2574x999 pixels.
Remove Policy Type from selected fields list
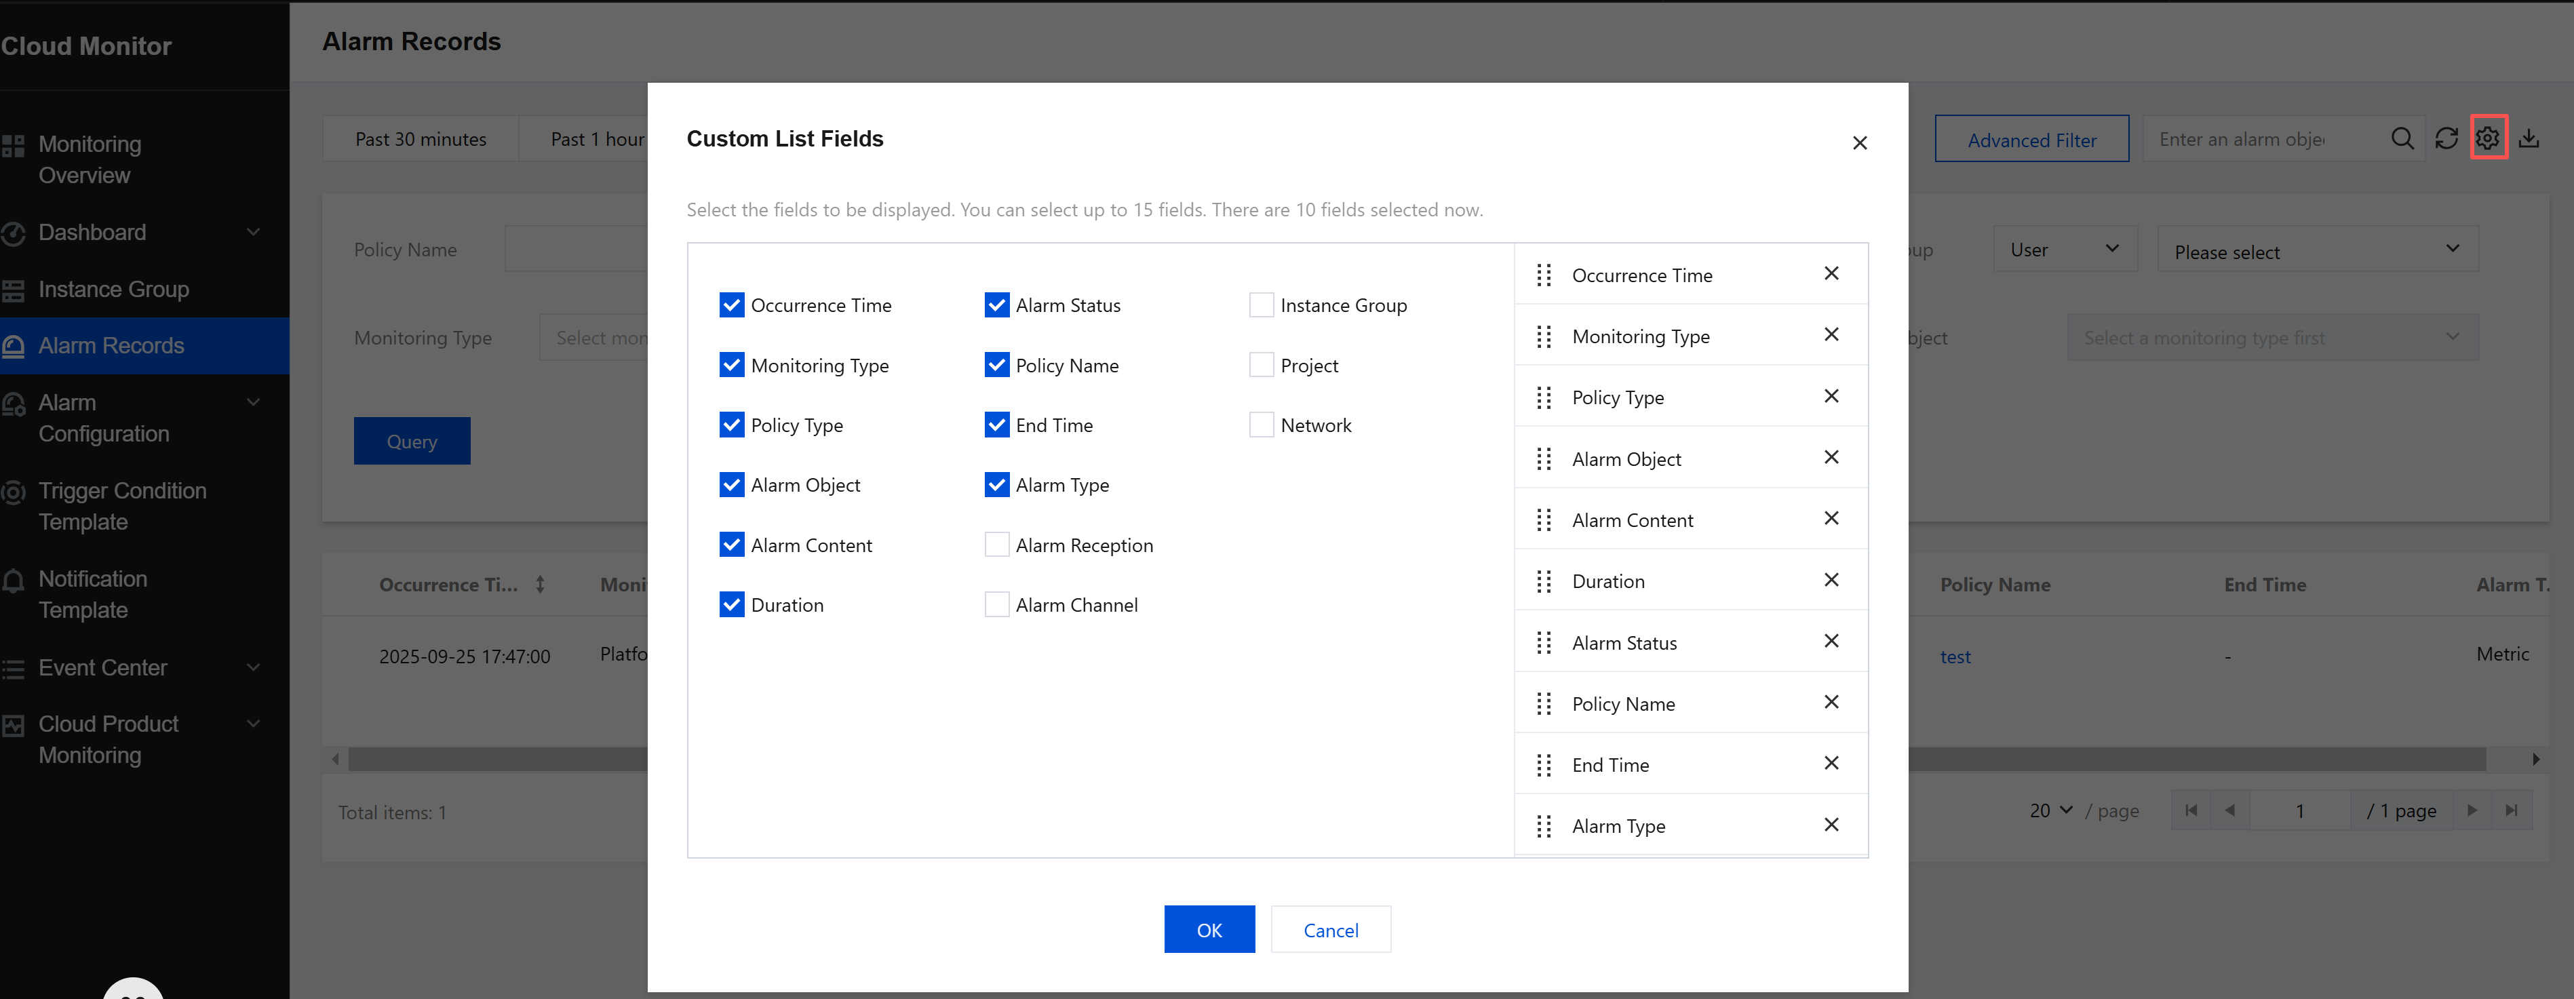click(x=1831, y=397)
